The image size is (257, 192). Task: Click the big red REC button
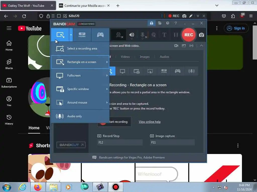tap(189, 35)
